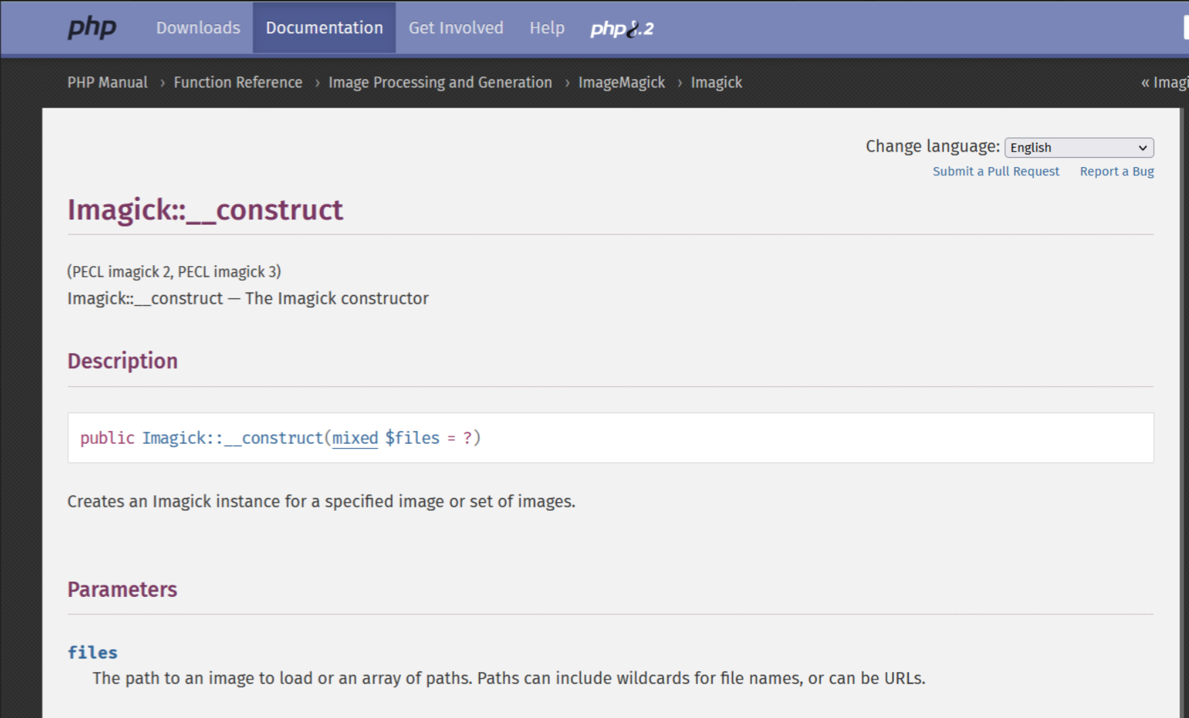Open the Downloads menu item

tap(198, 28)
